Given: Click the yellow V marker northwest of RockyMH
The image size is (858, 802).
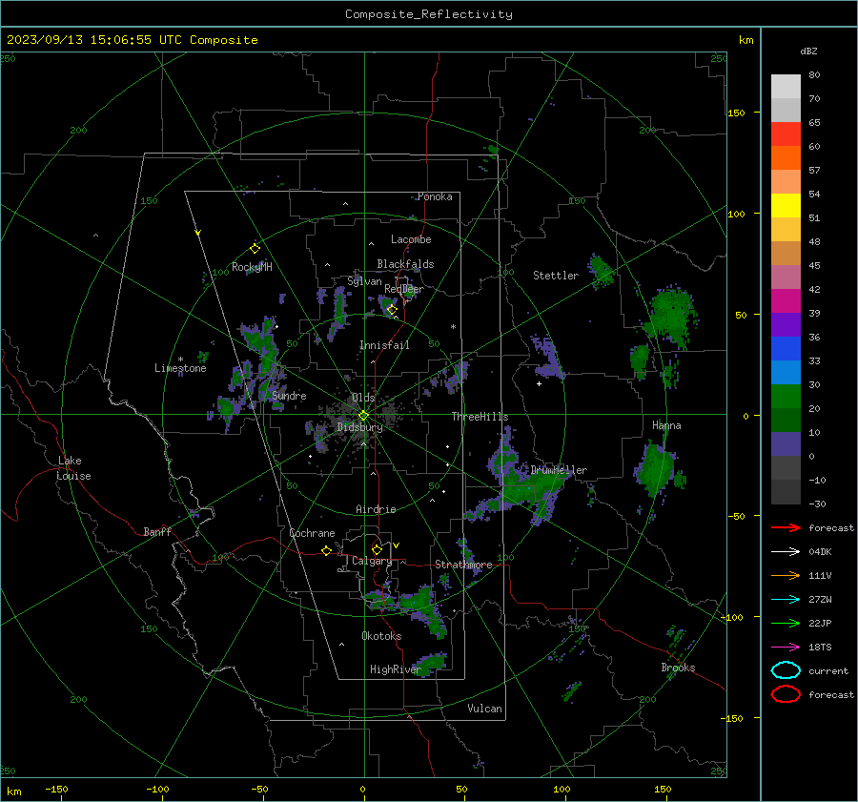Looking at the screenshot, I should (x=197, y=233).
